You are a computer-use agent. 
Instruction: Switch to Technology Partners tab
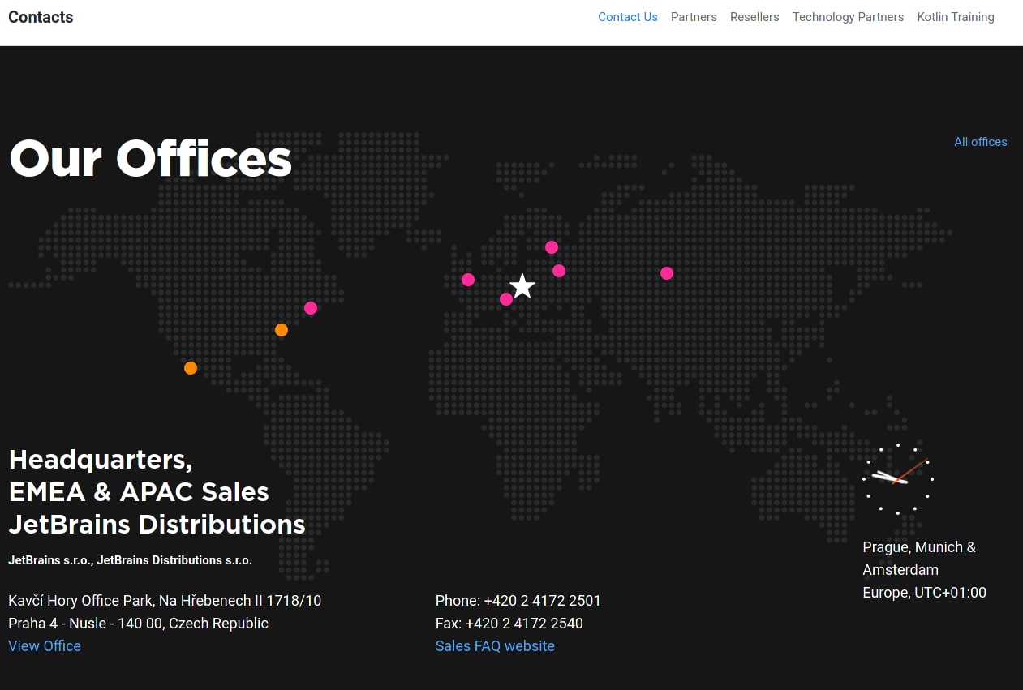848,17
